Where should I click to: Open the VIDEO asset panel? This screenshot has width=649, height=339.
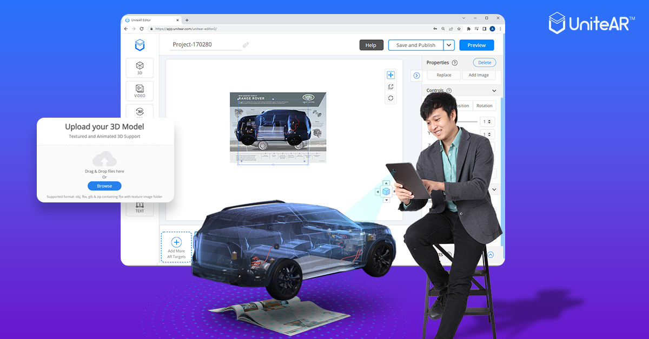(140, 91)
